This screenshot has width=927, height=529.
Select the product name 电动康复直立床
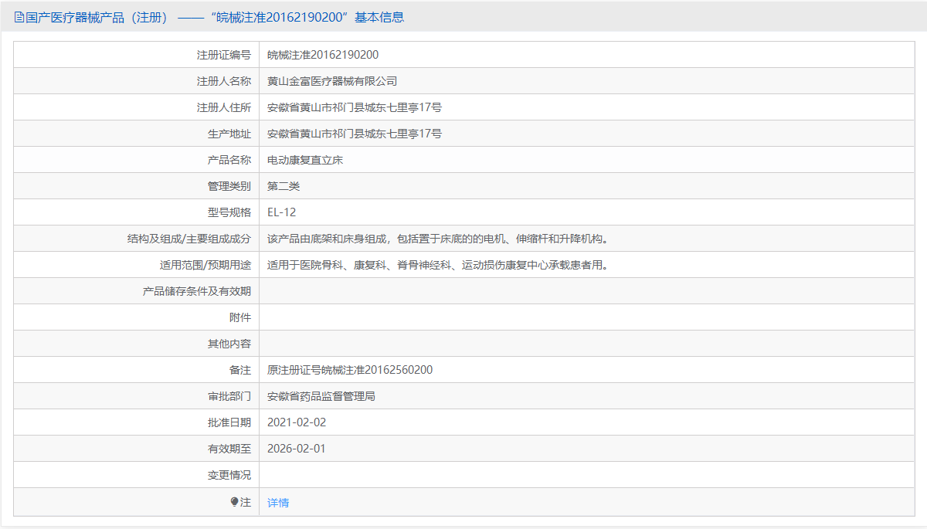point(304,159)
